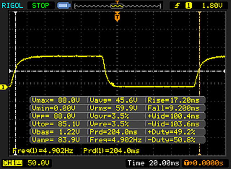Viewport: 231px width, 169px height.
Task: Click the Vrms= 59.9V measurement
Action: pos(116,108)
